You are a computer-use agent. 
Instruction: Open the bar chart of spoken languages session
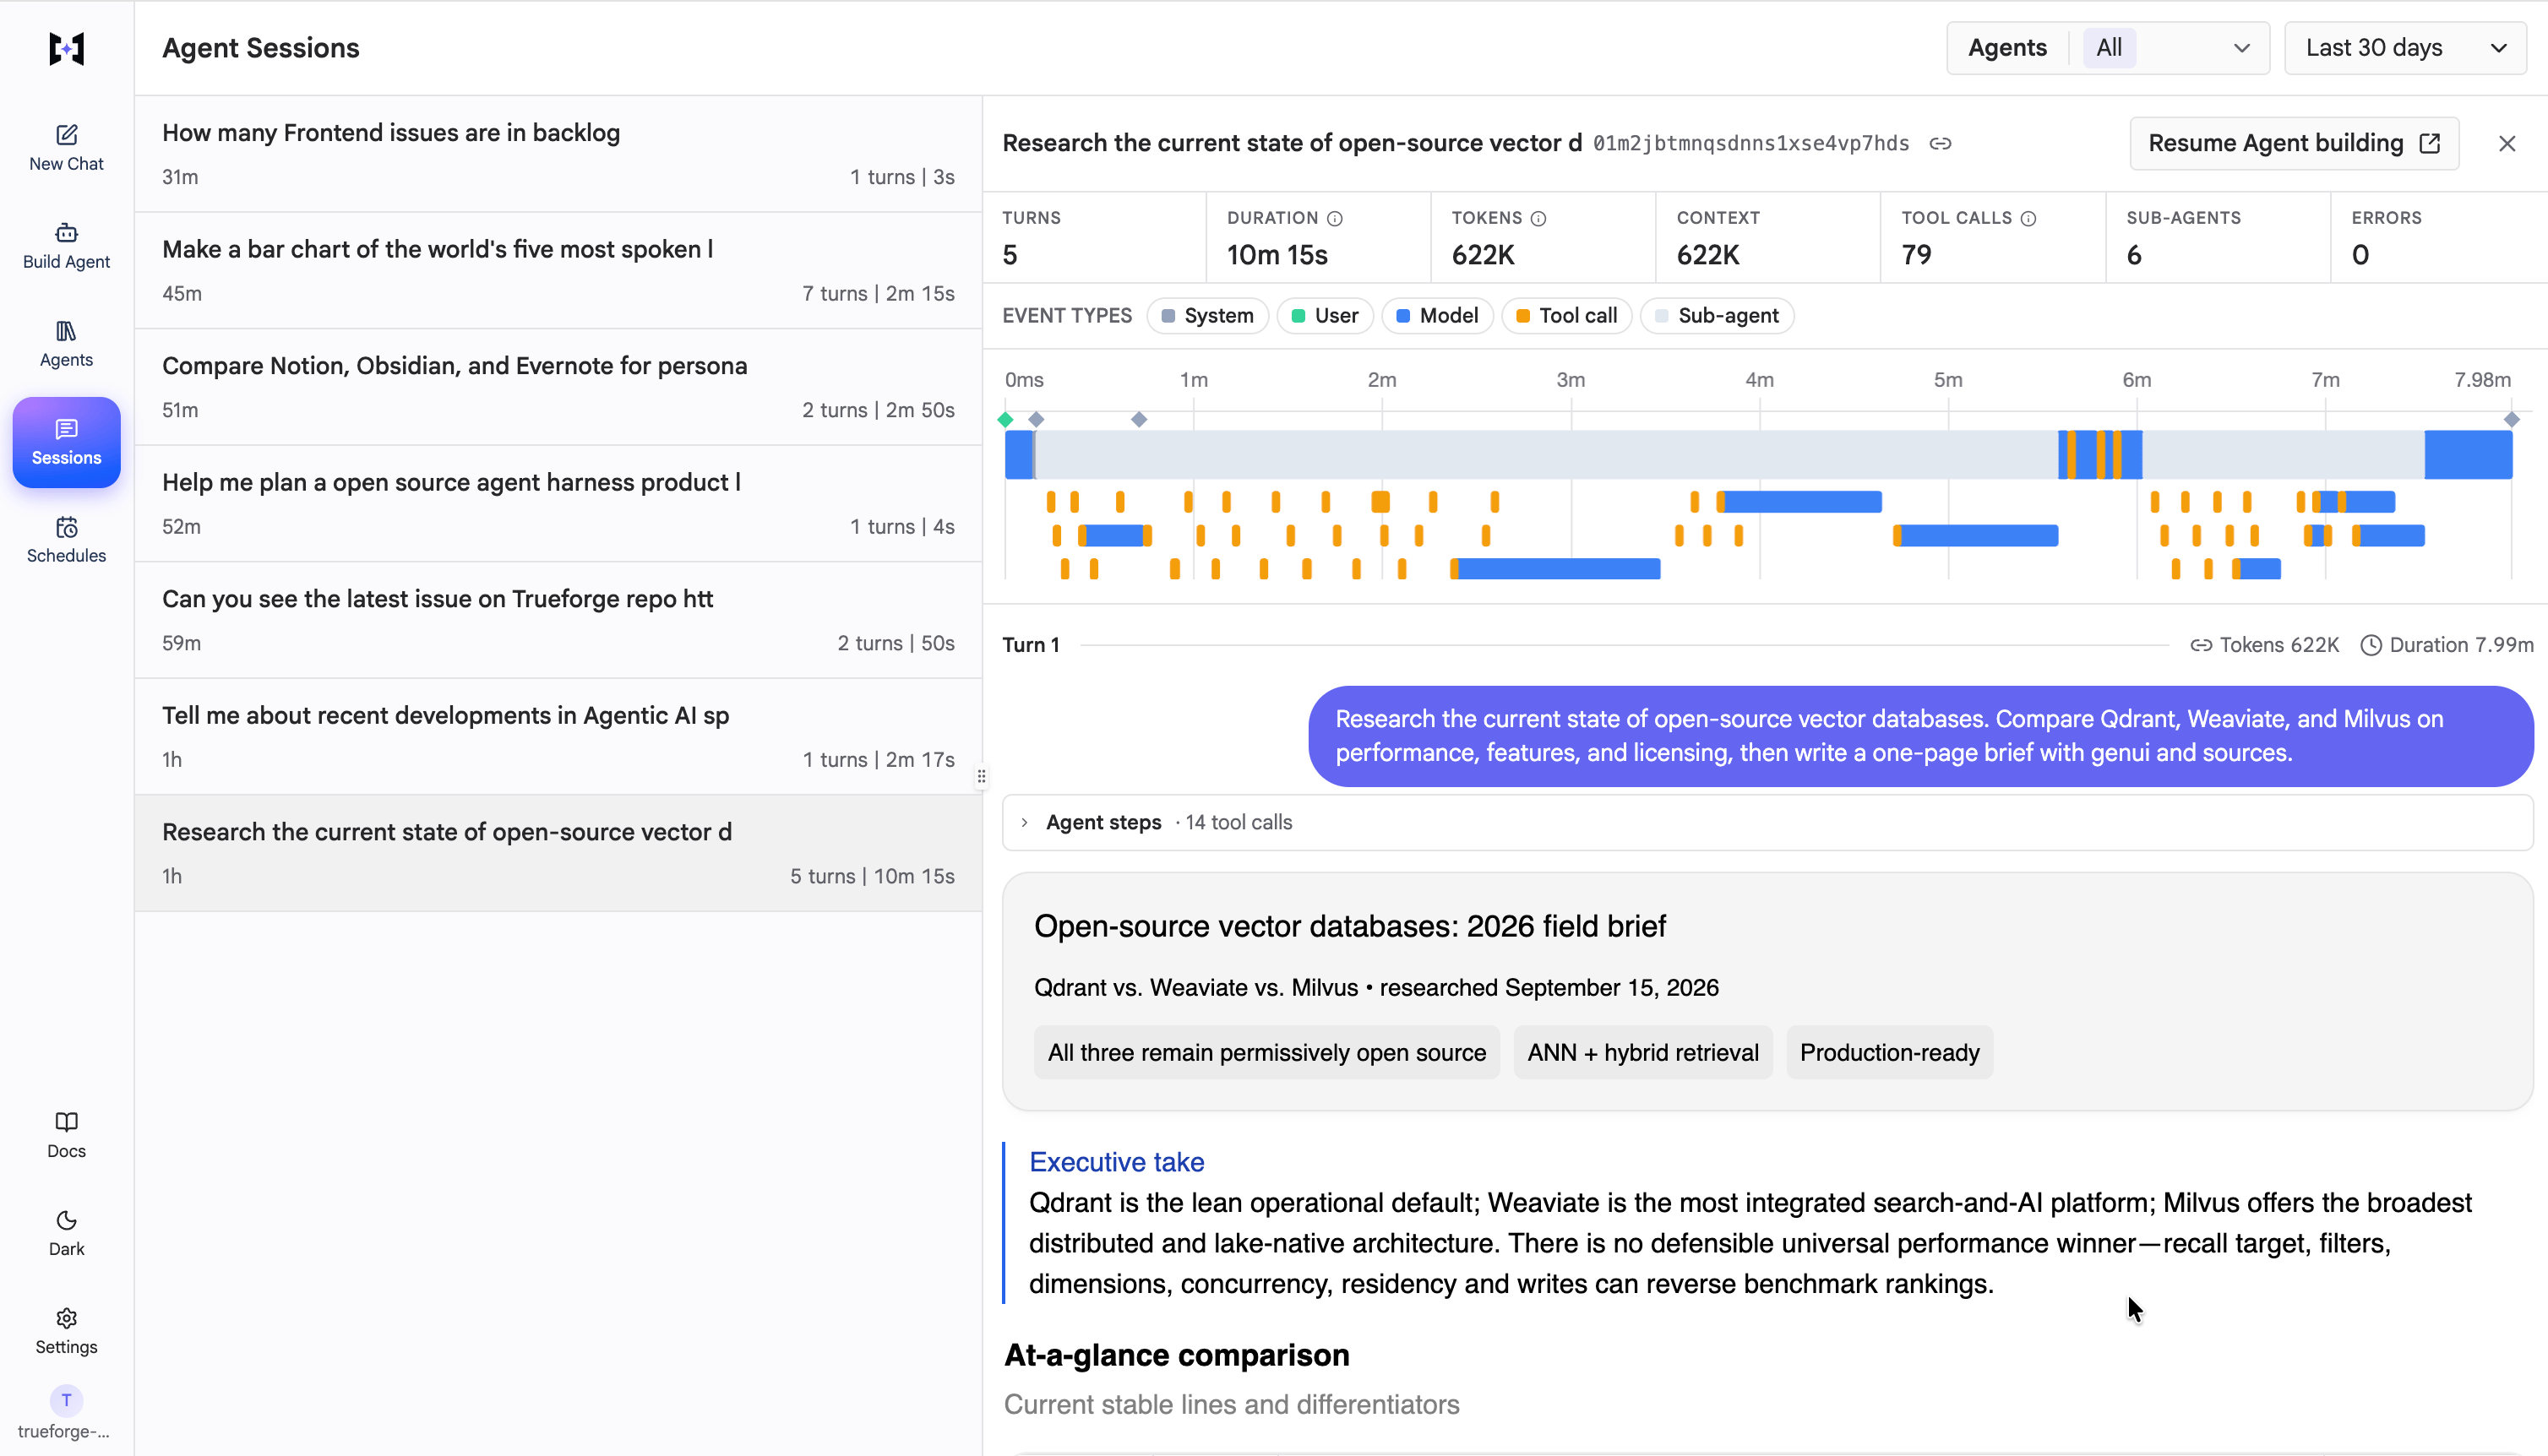point(558,271)
